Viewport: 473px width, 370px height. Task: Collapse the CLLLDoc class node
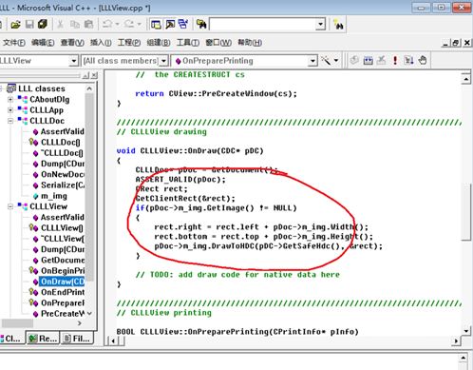pos(10,121)
